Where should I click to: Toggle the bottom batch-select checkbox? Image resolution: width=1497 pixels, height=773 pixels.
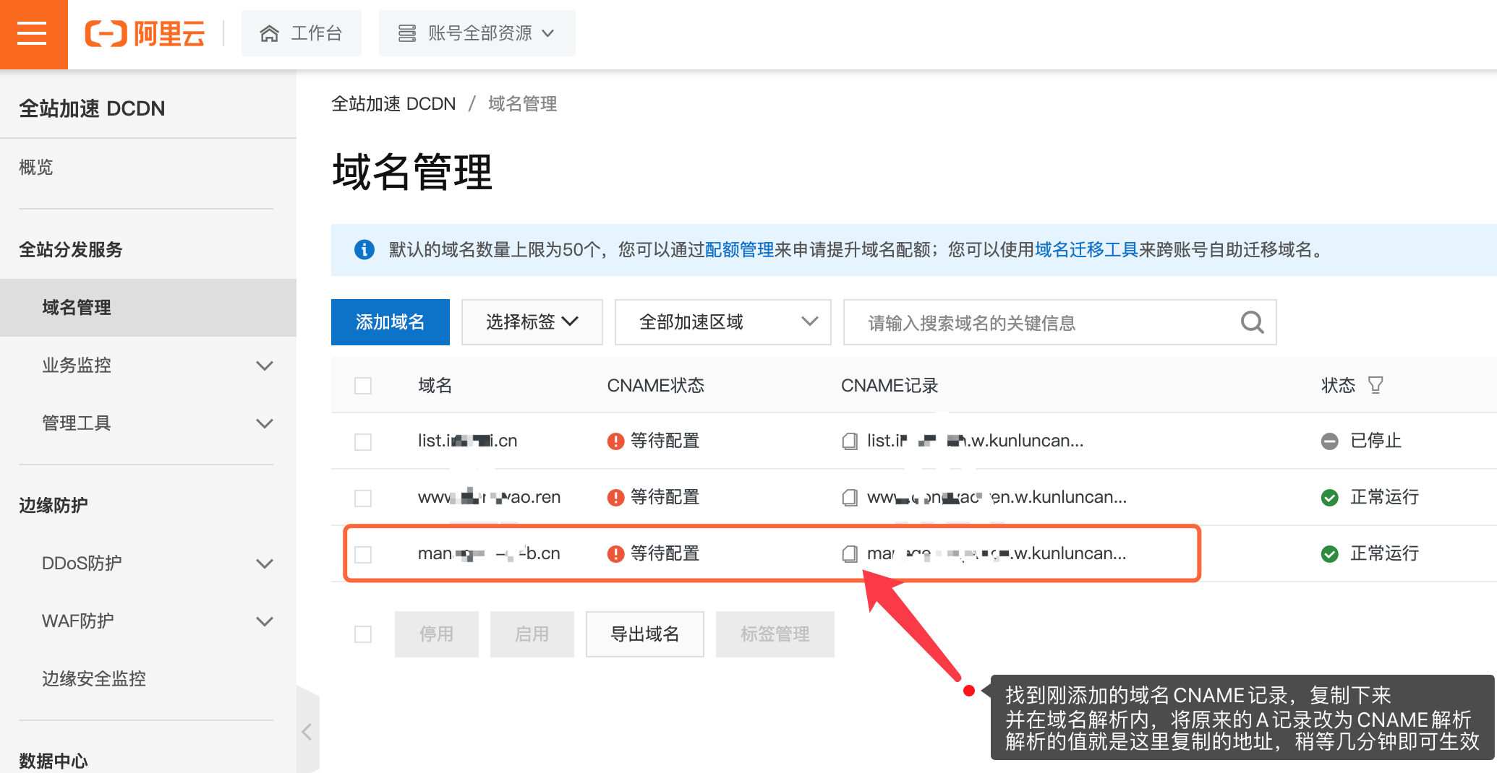pyautogui.click(x=363, y=634)
